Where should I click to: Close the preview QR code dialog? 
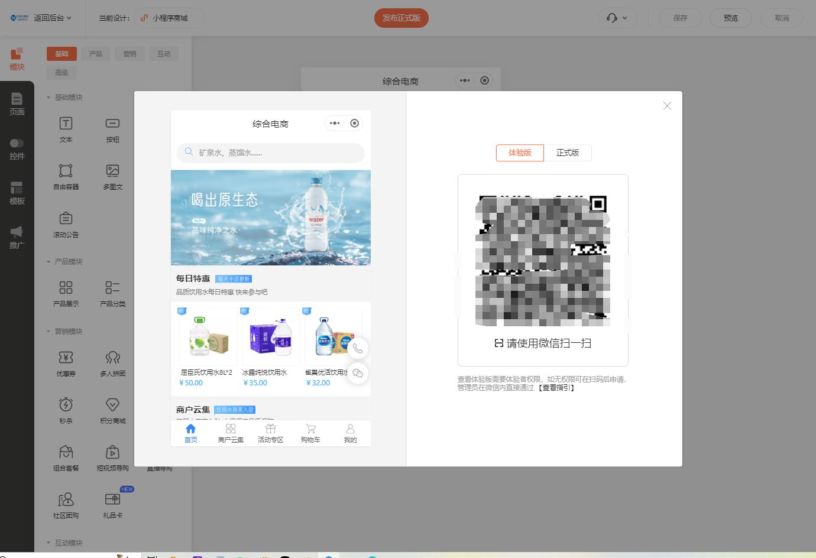click(x=667, y=106)
